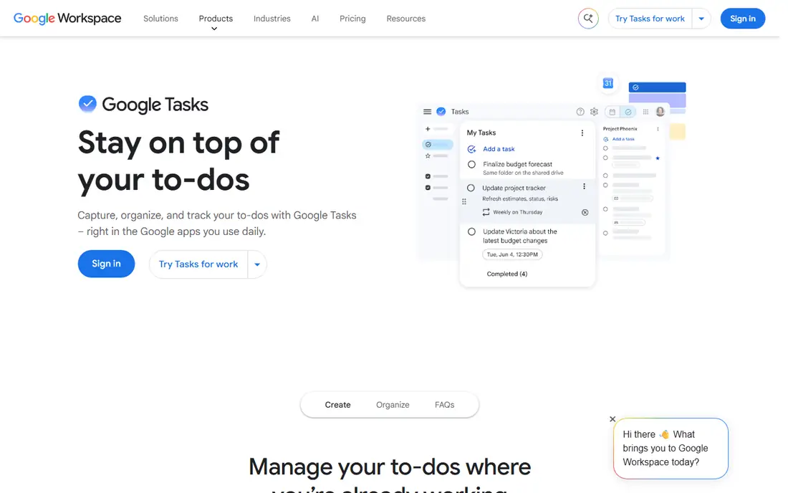788x493 pixels.
Task: Close the chat greeting popup
Action: [612, 419]
